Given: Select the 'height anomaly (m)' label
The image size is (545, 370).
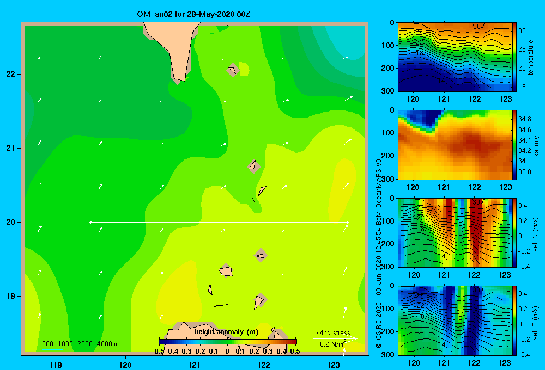Looking at the screenshot, I should [x=227, y=332].
